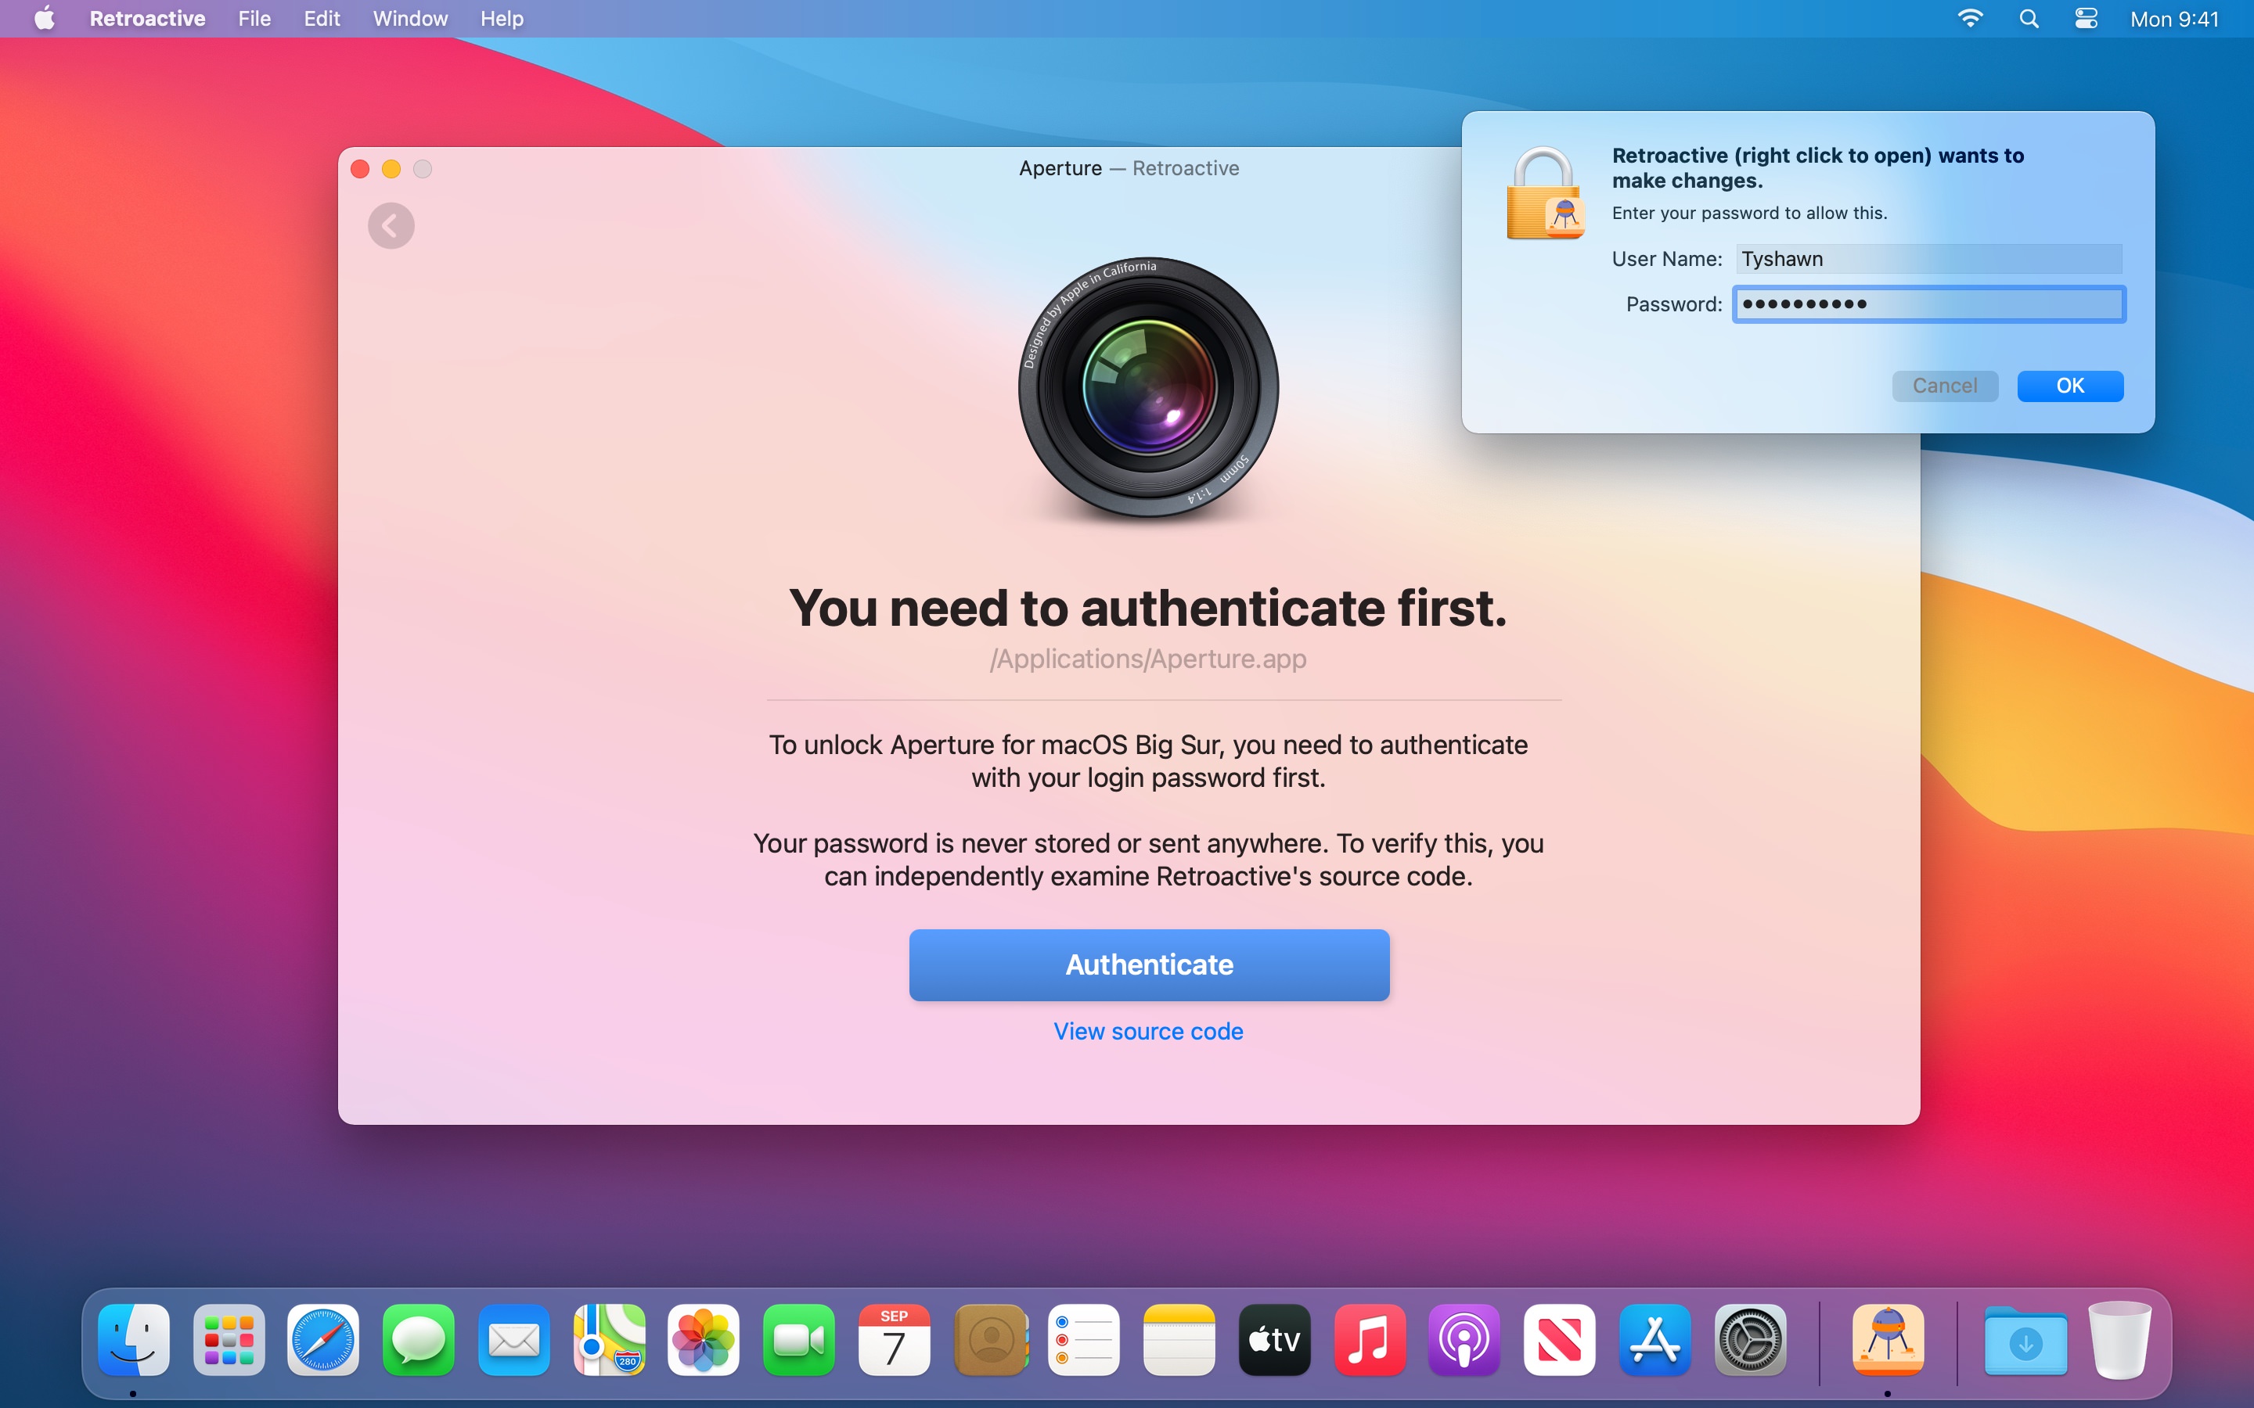Follow the View source code link

tap(1147, 1031)
